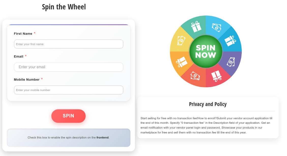Select gift icon on orange wheel segment
The width and height of the screenshot is (287, 156).
click(x=182, y=62)
